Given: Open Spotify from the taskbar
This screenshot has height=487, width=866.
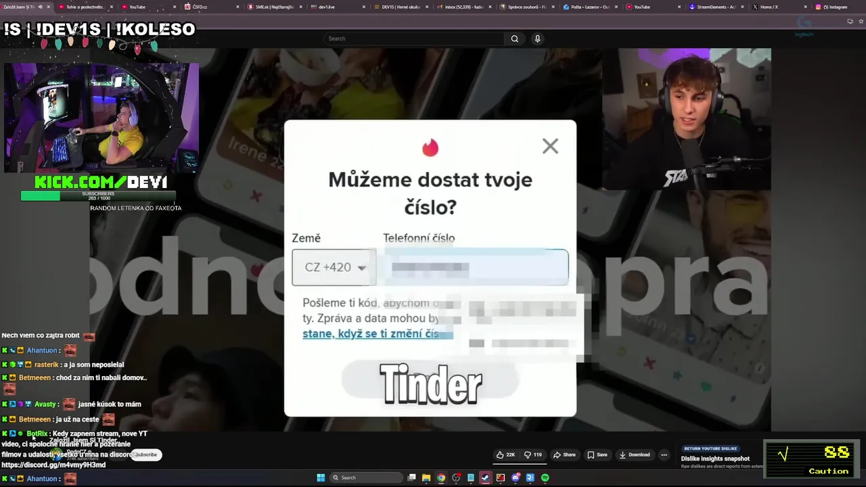Looking at the screenshot, I should 545,478.
